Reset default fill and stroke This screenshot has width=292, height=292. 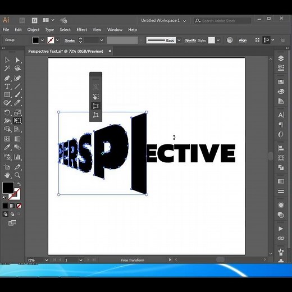pyautogui.click(x=4, y=198)
